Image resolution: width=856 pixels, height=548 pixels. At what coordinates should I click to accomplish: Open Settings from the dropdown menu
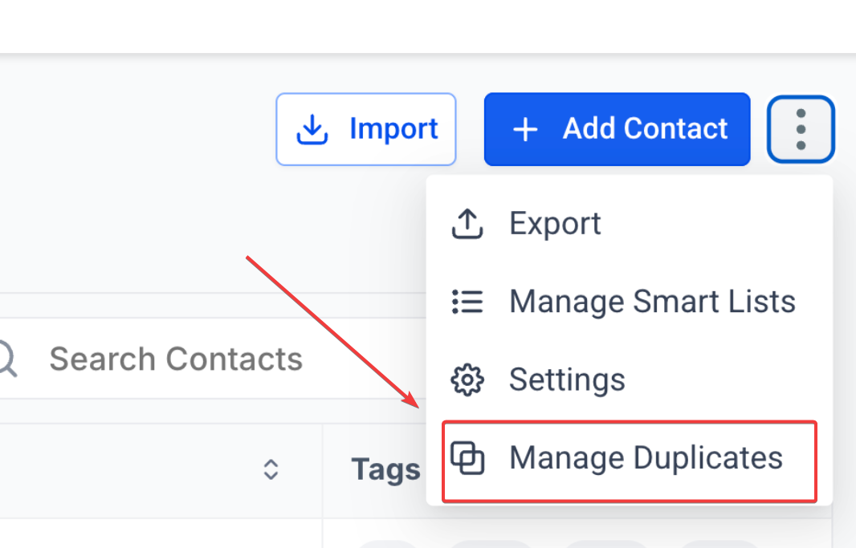click(567, 380)
